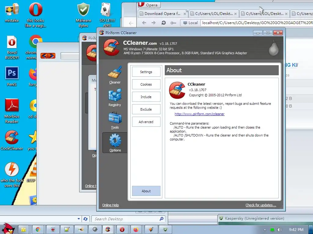This screenshot has width=313, height=234.
Task: Open the green shield taskbar item
Action: pyautogui.click(x=165, y=229)
